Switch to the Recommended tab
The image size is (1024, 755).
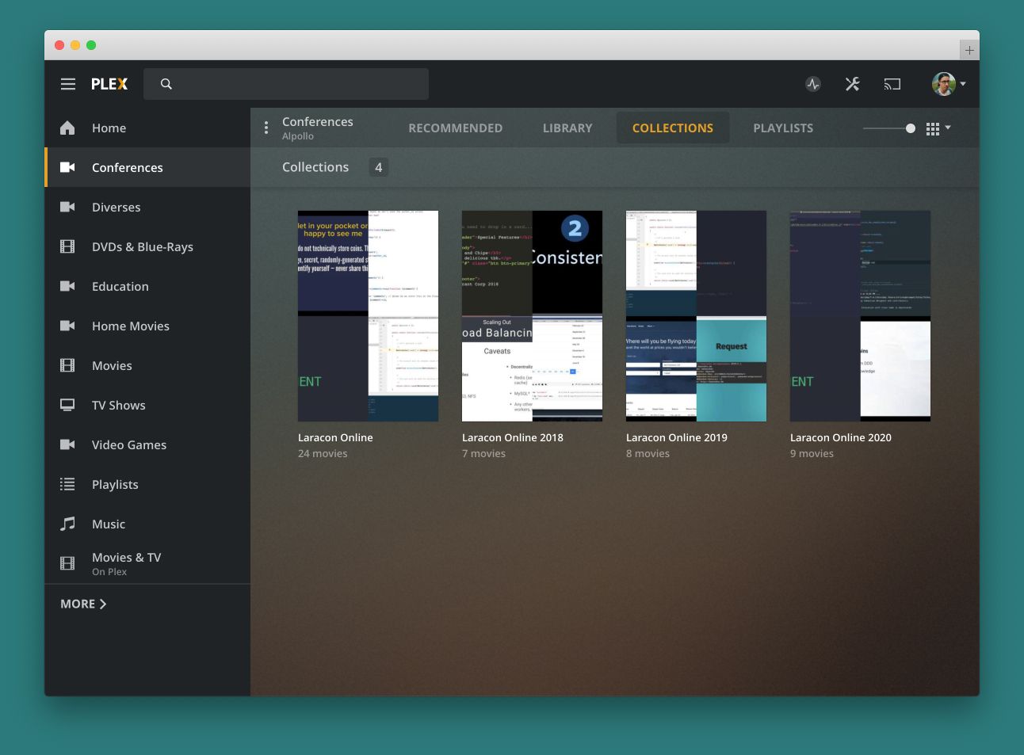[x=455, y=128]
